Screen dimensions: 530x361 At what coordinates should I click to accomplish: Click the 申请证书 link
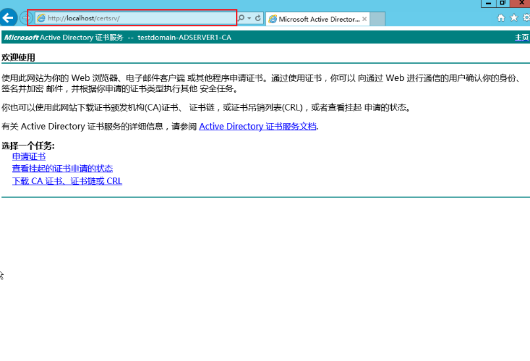[x=29, y=156]
